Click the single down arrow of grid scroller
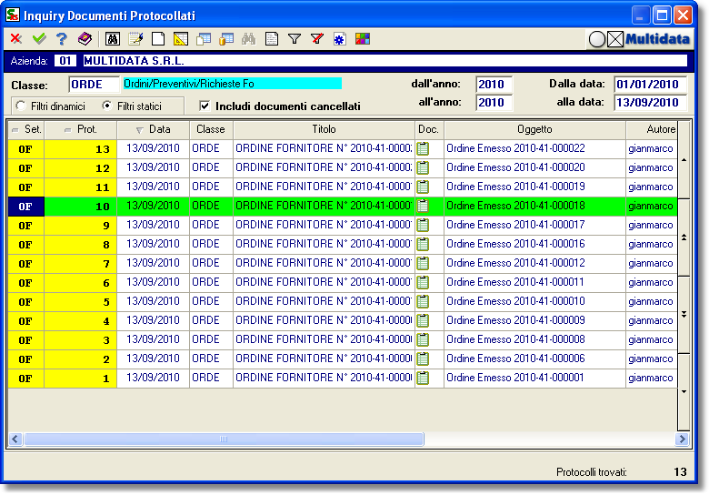This screenshot has height=495, width=709. coord(684,392)
